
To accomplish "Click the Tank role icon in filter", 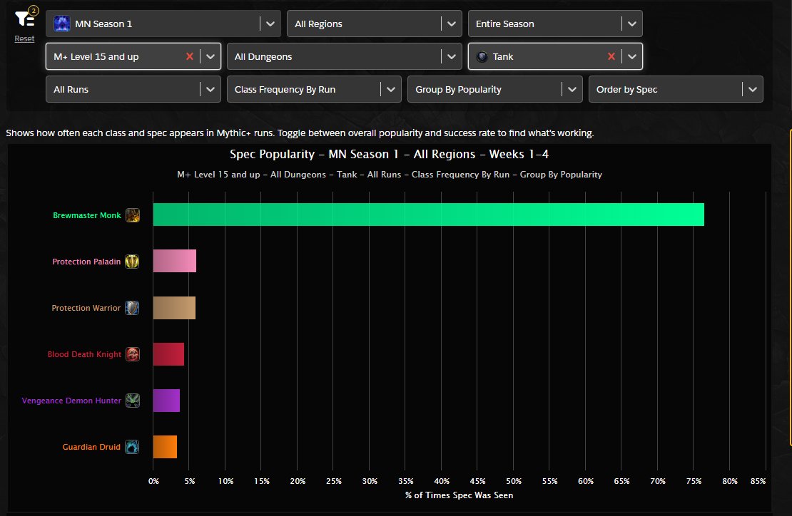I will click(482, 56).
